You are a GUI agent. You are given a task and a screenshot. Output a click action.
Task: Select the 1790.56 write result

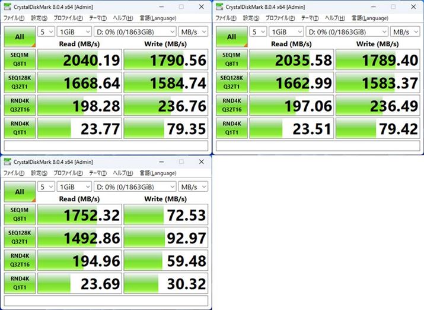[x=166, y=59]
